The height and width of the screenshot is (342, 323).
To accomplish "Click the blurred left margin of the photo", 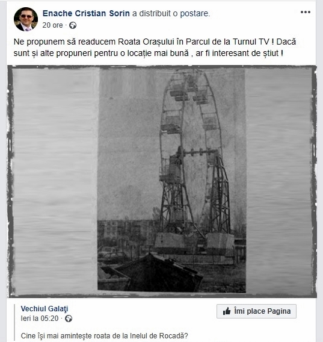I will point(55,181).
